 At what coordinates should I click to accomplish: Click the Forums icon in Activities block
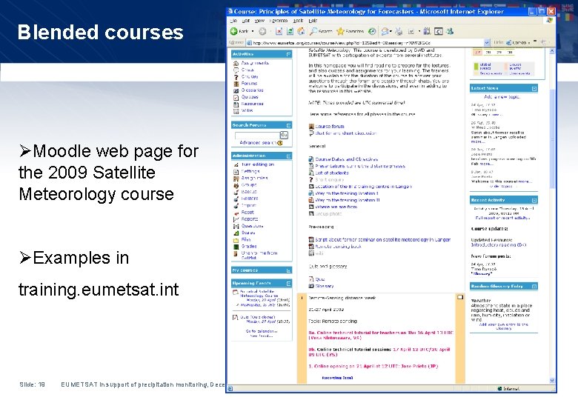tap(236, 84)
